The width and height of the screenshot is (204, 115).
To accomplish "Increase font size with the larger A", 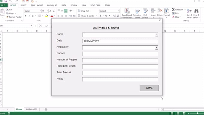I will point(50,11).
